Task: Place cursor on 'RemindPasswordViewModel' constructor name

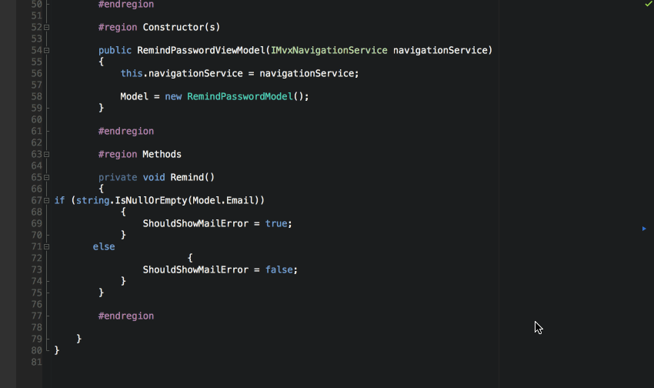Action: pos(201,51)
